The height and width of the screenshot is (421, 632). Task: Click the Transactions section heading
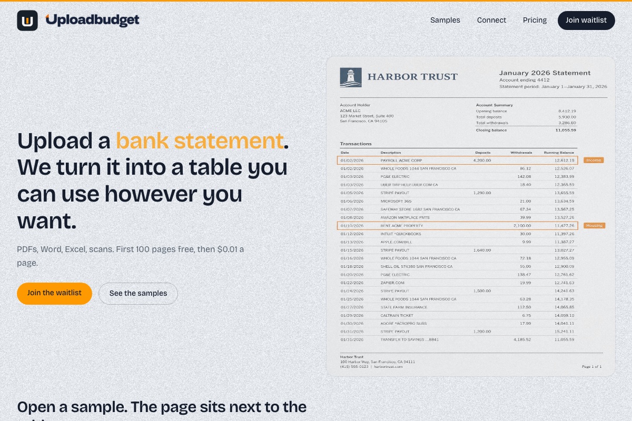point(356,144)
